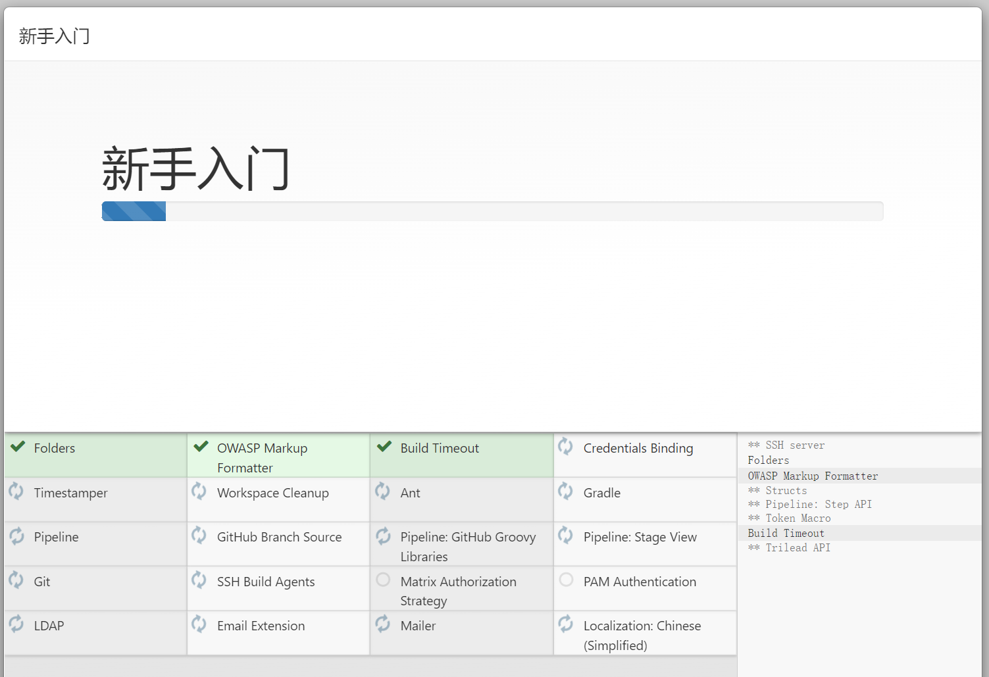This screenshot has width=989, height=677.
Task: Select the Workspace Cleanup plugin label
Action: pos(273,493)
